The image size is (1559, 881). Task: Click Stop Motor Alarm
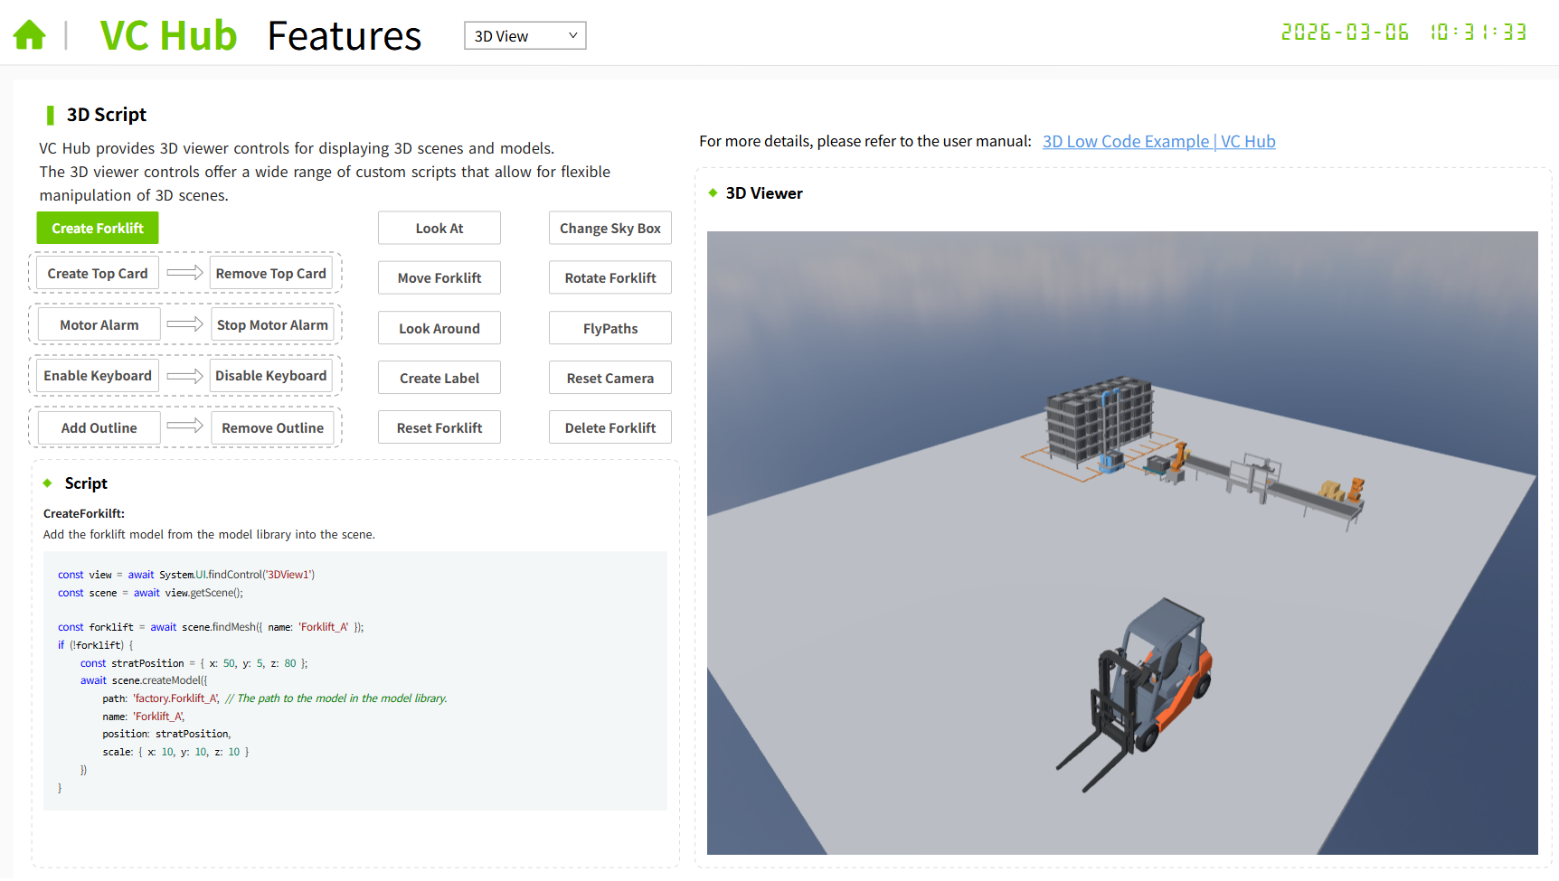point(272,325)
